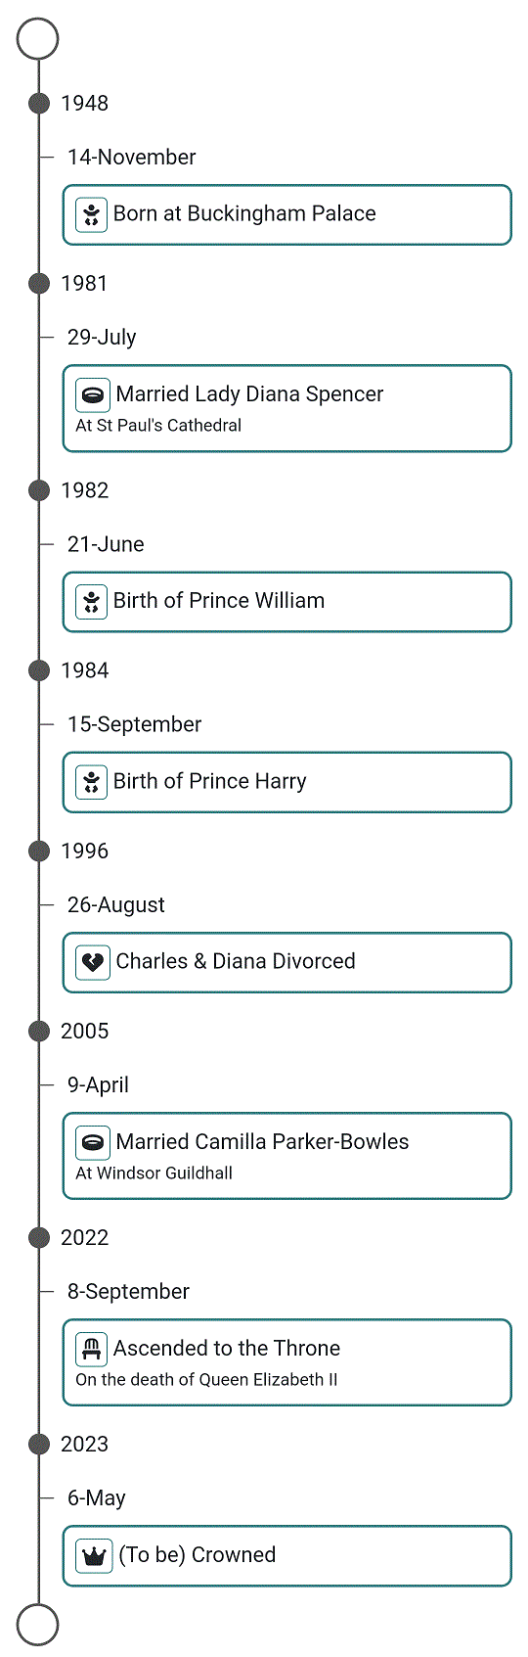Click the timeline end circle at bottom

pos(38,1625)
